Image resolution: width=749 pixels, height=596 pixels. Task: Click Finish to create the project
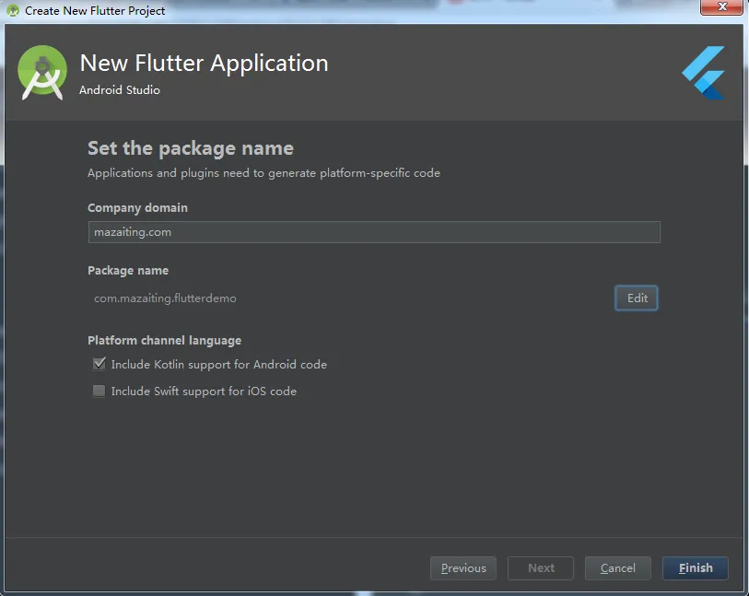pyautogui.click(x=695, y=567)
